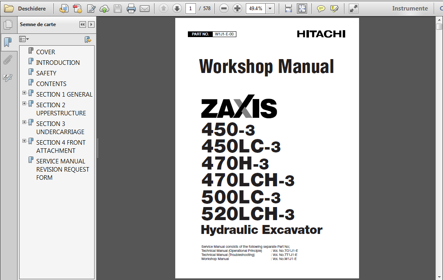Zoom in with plus button
The height and width of the screenshot is (280, 443).
(237, 9)
